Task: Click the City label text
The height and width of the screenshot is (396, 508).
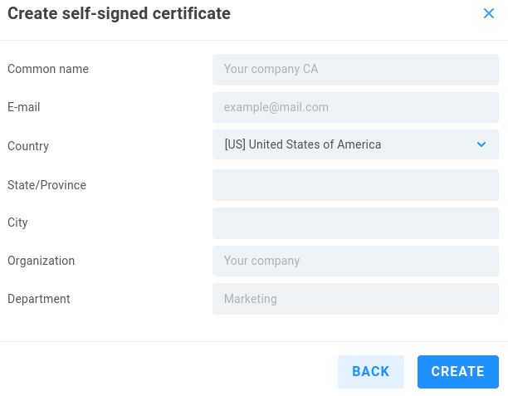Action: pos(18,223)
